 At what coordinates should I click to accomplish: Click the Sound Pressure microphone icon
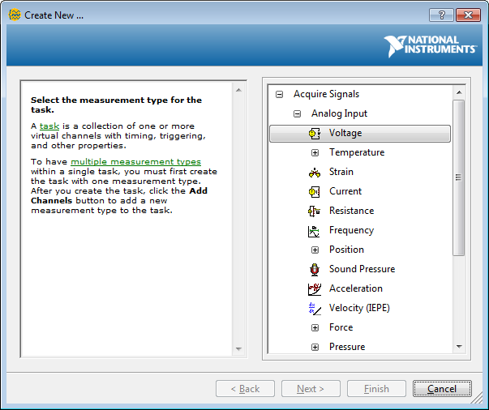coord(315,270)
